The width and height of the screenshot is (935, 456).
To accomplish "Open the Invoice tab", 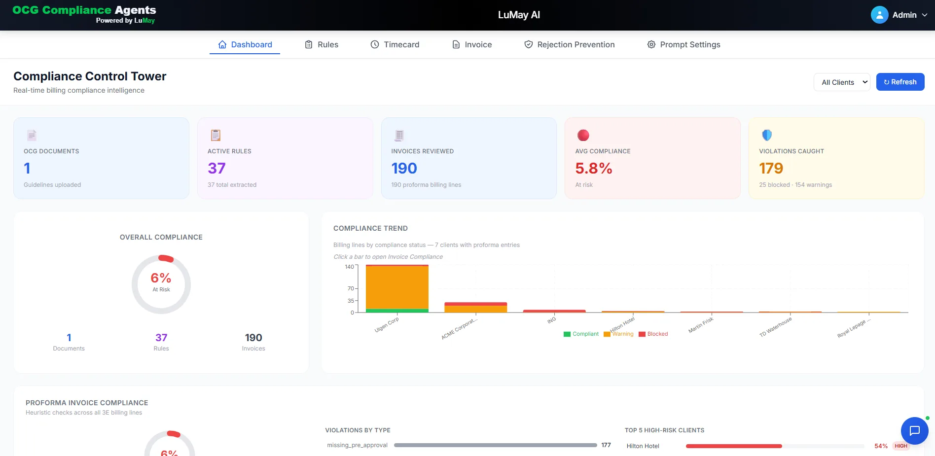I will pos(472,44).
